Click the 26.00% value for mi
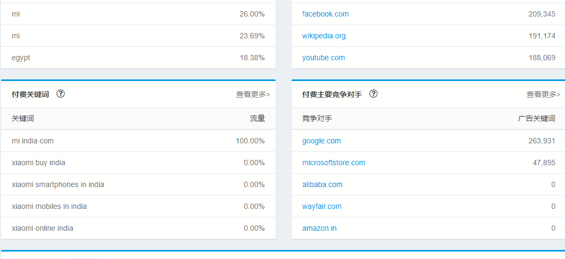The image size is (565, 259). click(252, 14)
